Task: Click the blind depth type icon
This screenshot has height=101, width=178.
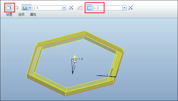Action: [x=25, y=8]
